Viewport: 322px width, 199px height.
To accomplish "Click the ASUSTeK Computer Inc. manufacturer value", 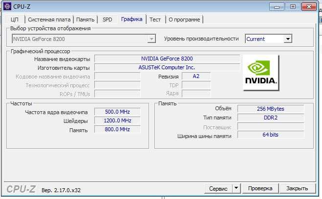I will (x=167, y=67).
